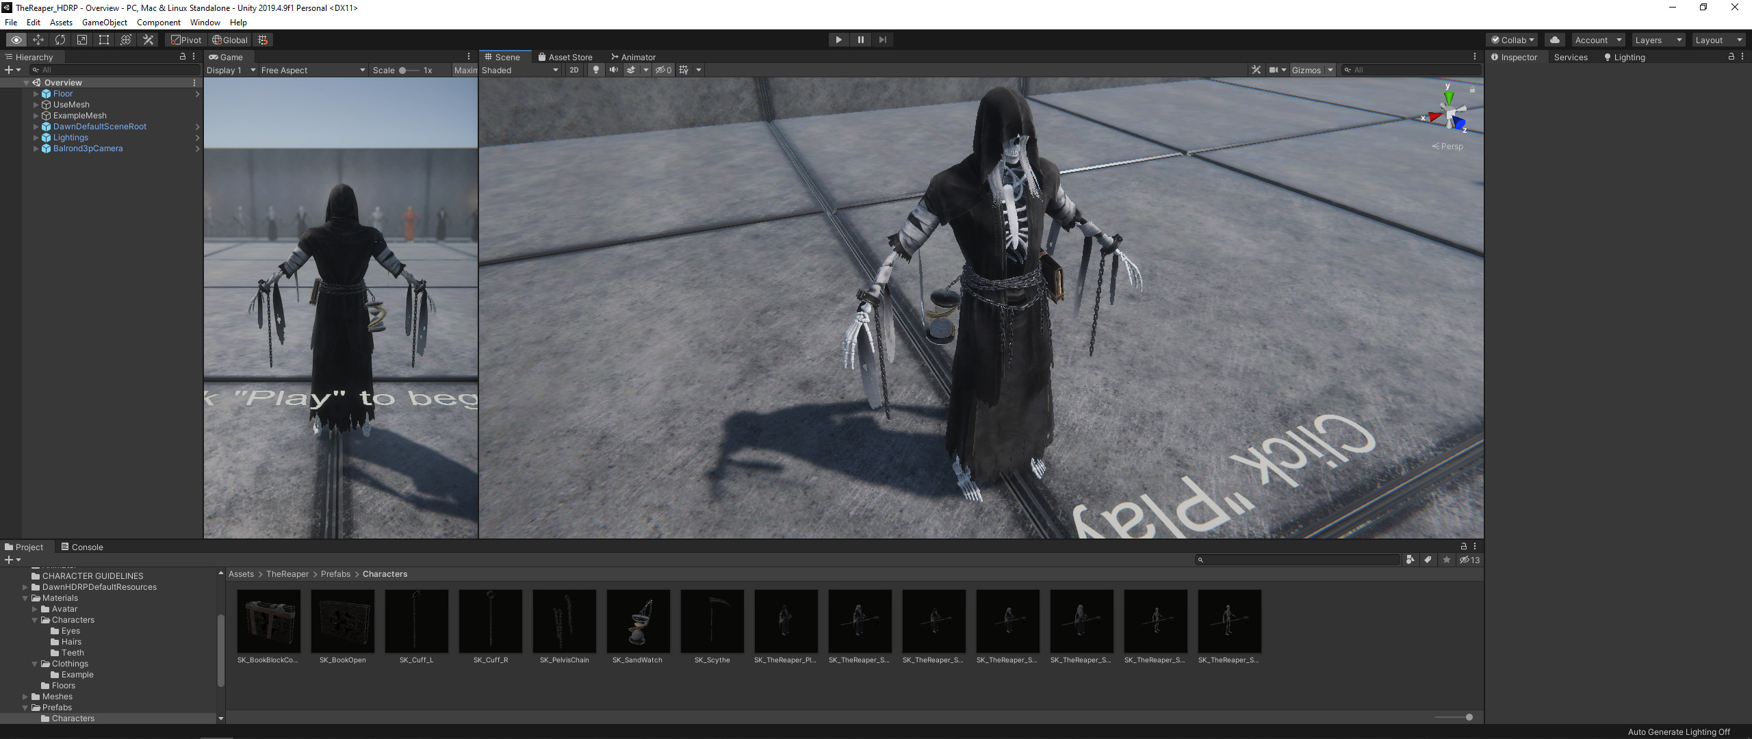
Task: Click the Scene search field
Action: coord(1411,70)
